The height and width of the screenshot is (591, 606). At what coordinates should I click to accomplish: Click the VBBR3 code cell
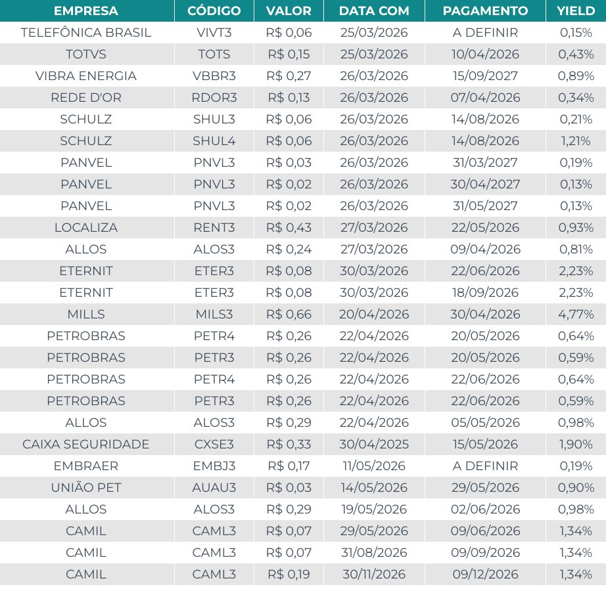[x=214, y=76]
